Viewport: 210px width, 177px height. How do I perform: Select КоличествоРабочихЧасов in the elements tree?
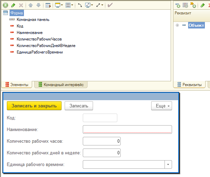[39, 39]
